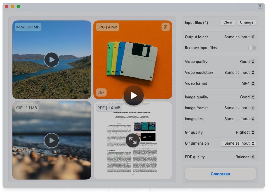Viewport: 268px width, 192px height.
Task: Open the Image format dropdown
Action: click(x=239, y=108)
